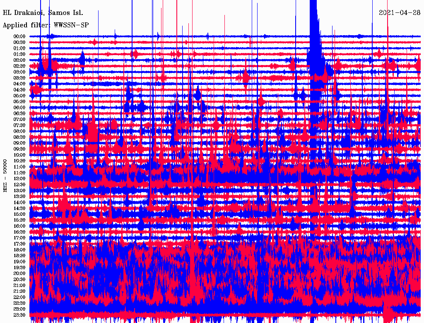Select the 21:30 time label
The image size is (424, 323).
(x=19, y=292)
